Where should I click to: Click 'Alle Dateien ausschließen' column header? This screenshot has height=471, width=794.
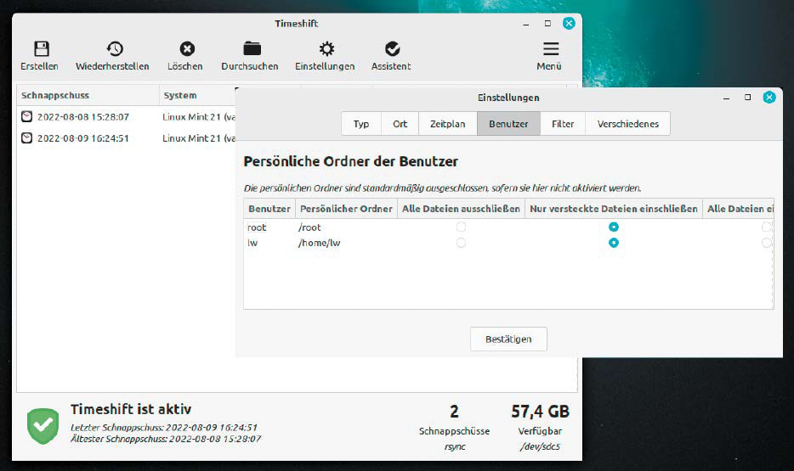tap(461, 209)
